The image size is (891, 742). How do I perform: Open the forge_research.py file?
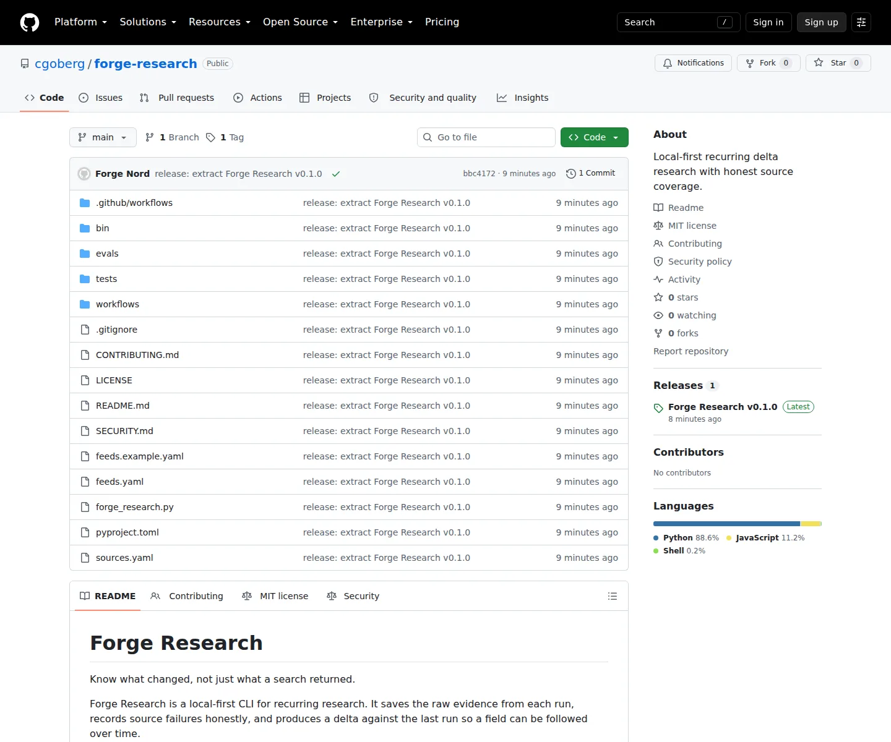(x=134, y=507)
